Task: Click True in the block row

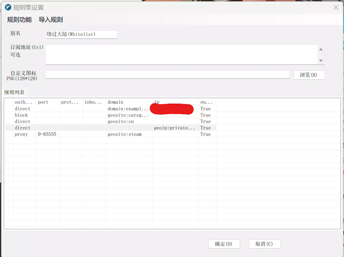Action: [x=206, y=115]
